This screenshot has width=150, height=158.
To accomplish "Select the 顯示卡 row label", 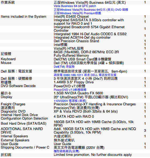I will point(6,93).
